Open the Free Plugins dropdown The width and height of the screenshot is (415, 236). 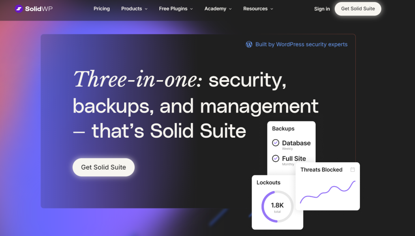[x=176, y=9]
